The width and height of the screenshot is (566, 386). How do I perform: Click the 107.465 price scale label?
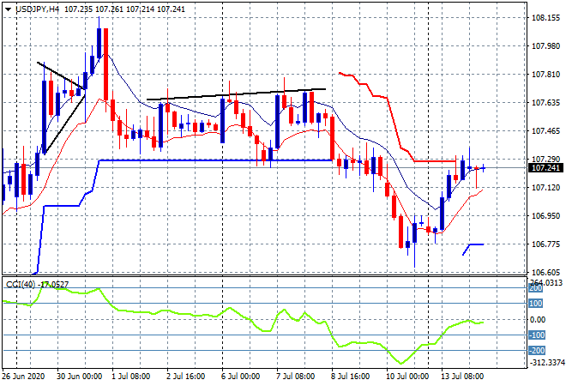click(546, 131)
